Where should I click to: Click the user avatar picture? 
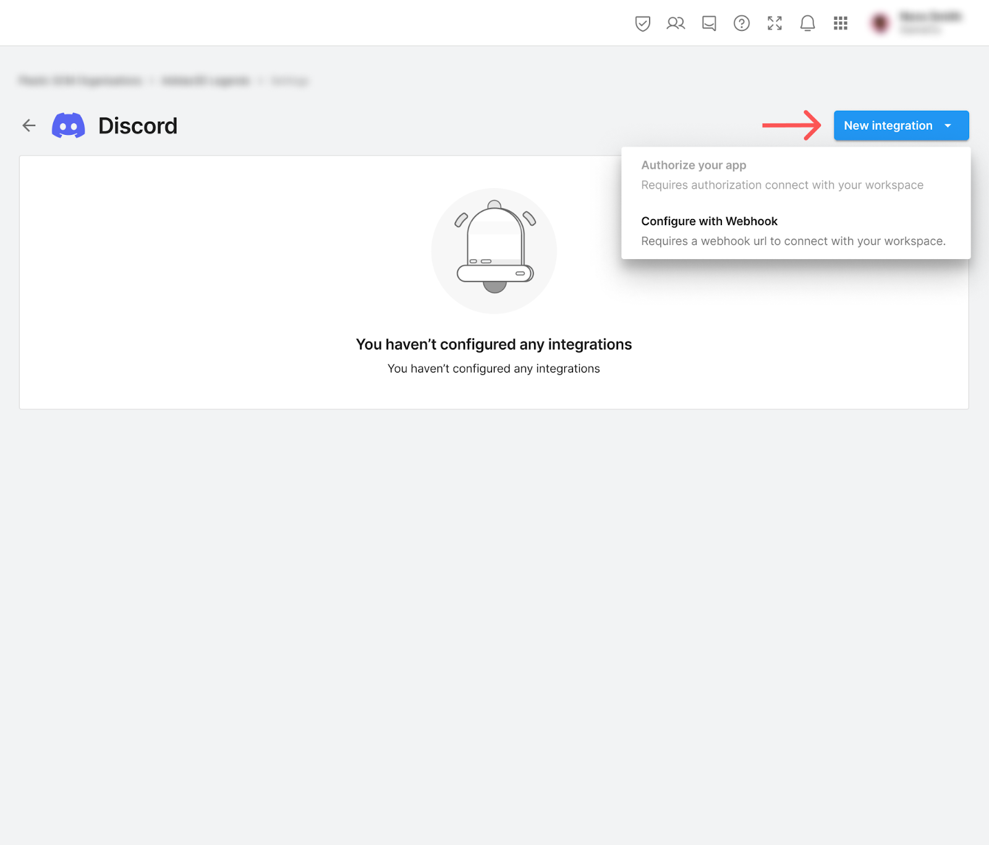880,23
